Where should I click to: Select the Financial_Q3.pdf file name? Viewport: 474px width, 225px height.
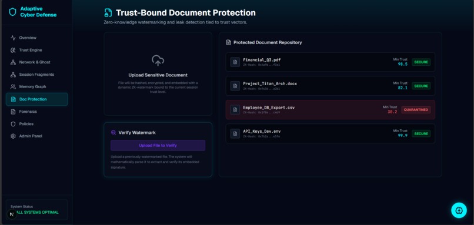(262, 60)
